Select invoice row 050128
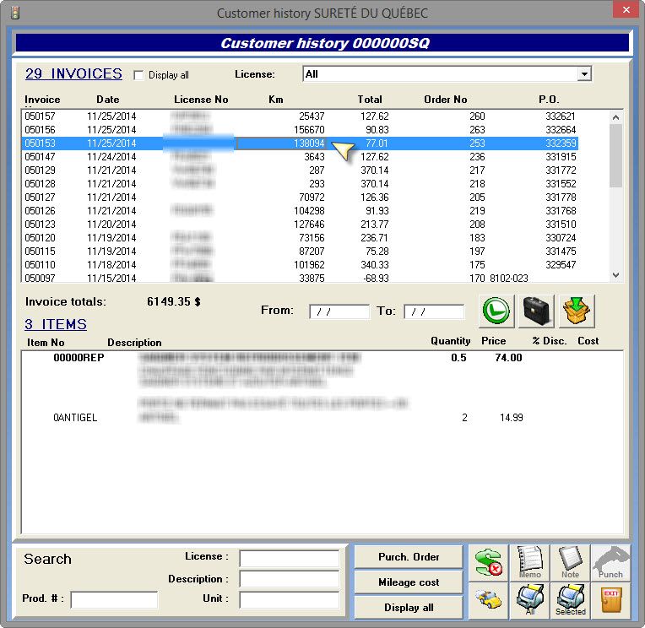The image size is (645, 628). [300, 184]
